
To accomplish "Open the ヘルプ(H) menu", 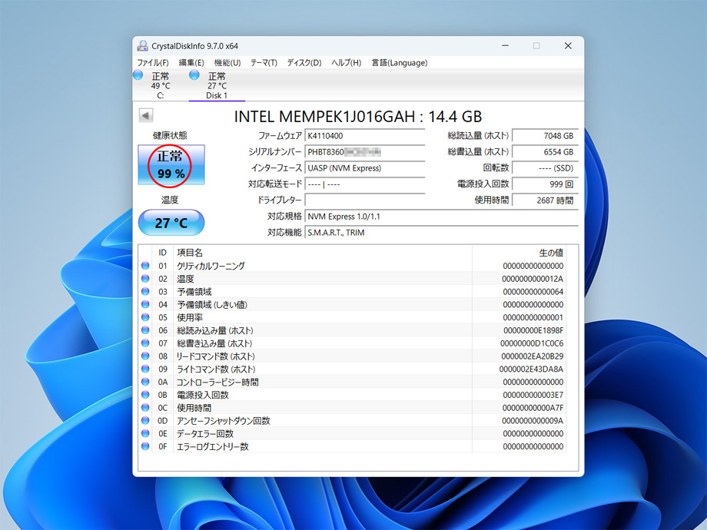I will tap(347, 63).
